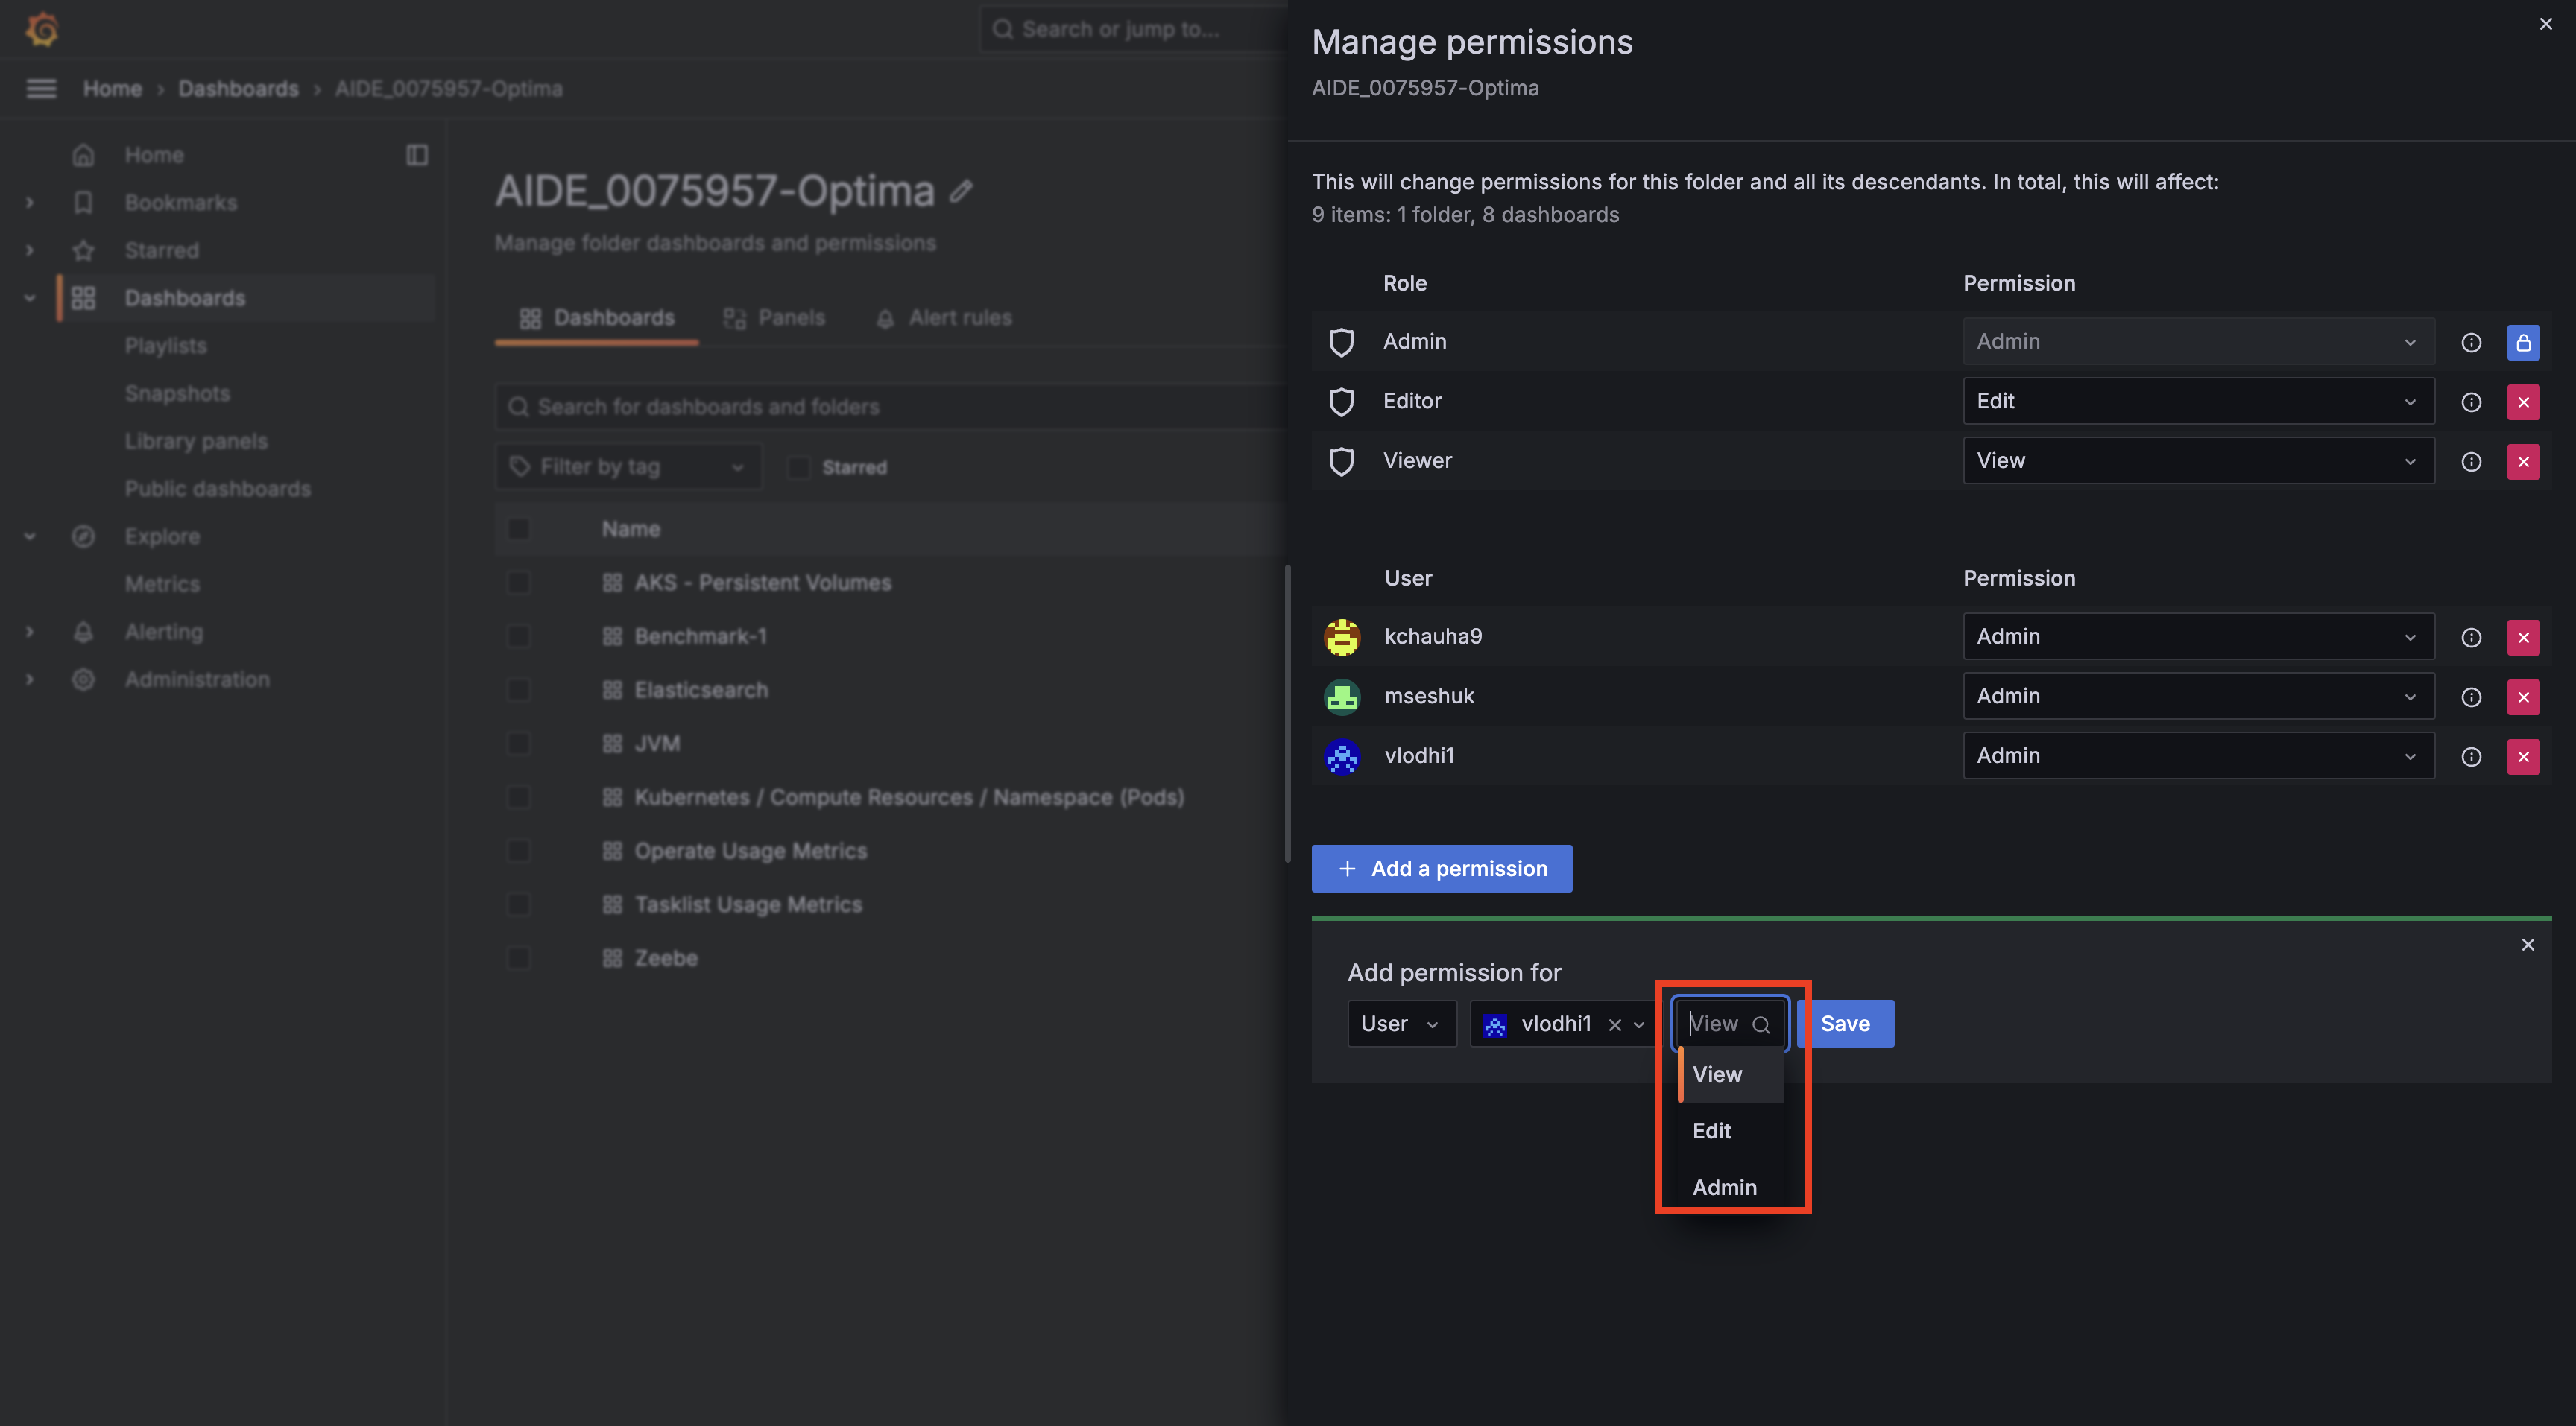Switch to the Panels tab

point(775,318)
